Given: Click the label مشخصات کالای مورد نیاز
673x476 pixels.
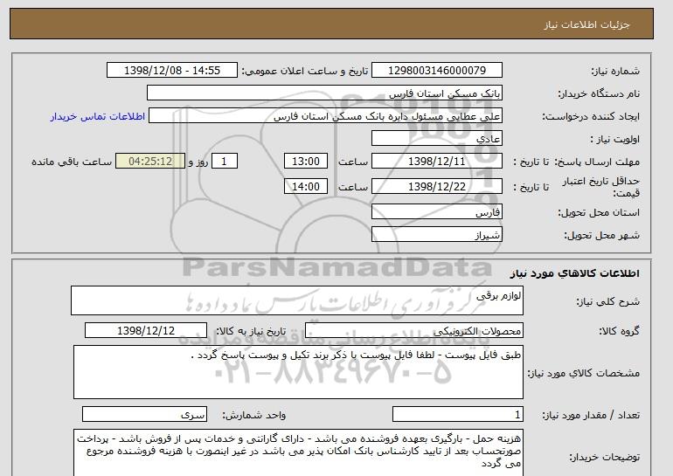Looking at the screenshot, I should click(583, 373).
